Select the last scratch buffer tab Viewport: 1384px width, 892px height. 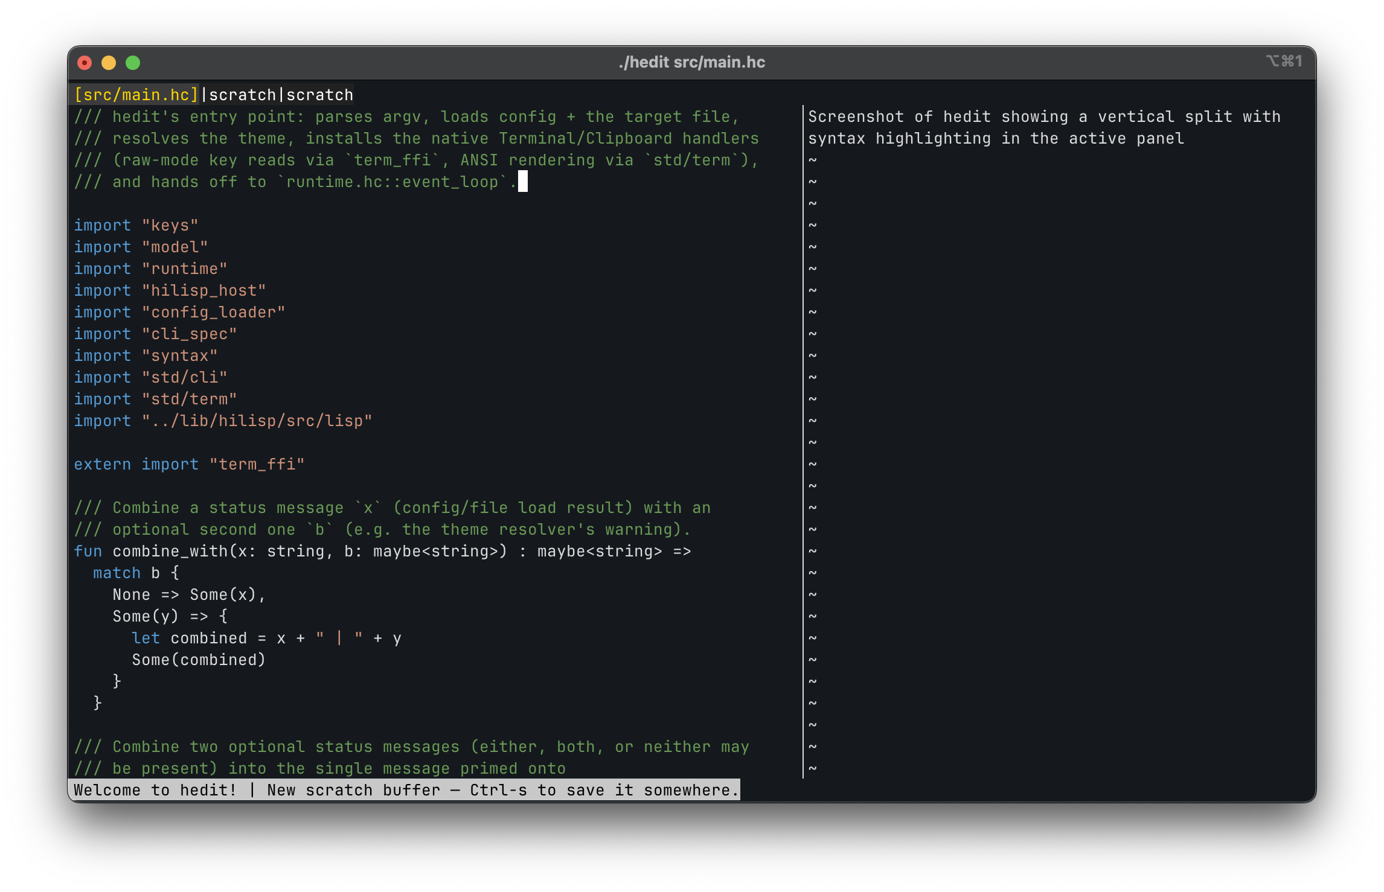click(319, 95)
